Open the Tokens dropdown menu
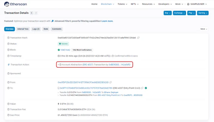Screen dimensions: 214x122 (x=122, y=4)
